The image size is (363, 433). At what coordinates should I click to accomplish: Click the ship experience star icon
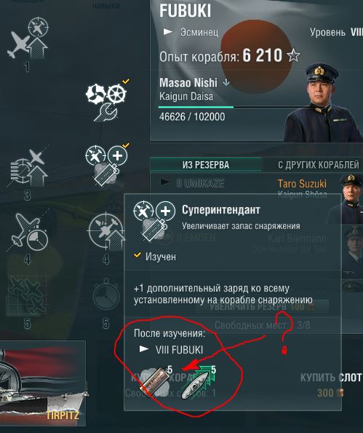pyautogui.click(x=293, y=55)
